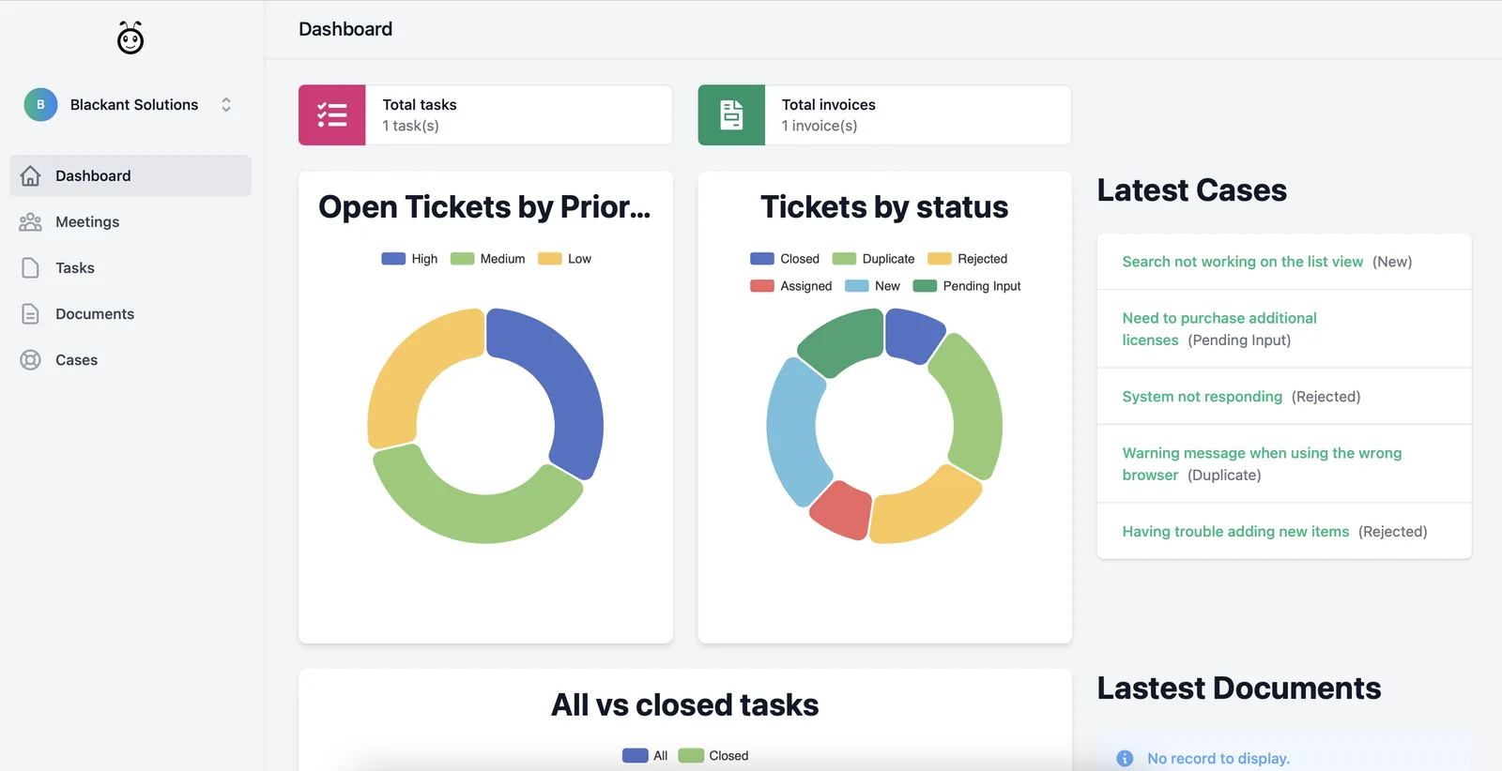Click the 'No record to display.' message
The height and width of the screenshot is (771, 1502).
[1218, 759]
